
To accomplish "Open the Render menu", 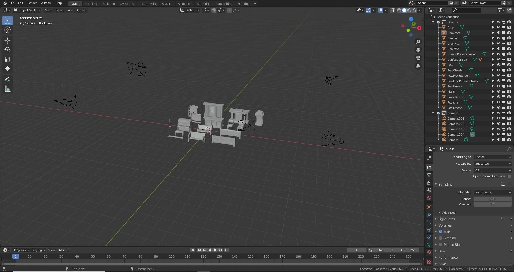I will click(32, 3).
